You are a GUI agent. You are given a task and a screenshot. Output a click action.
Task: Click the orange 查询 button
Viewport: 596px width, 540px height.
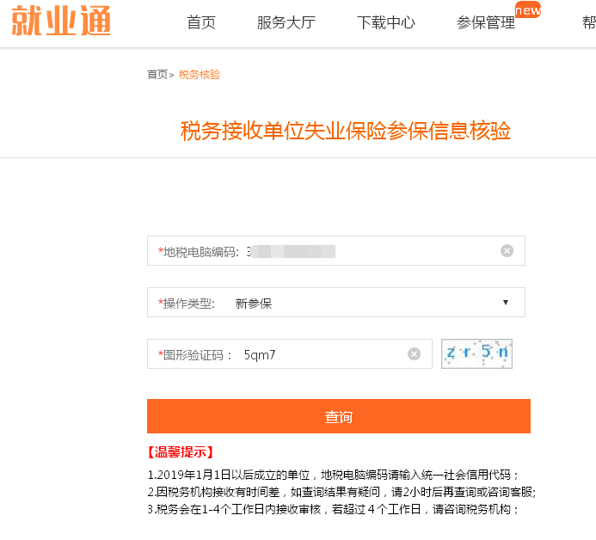point(339,416)
